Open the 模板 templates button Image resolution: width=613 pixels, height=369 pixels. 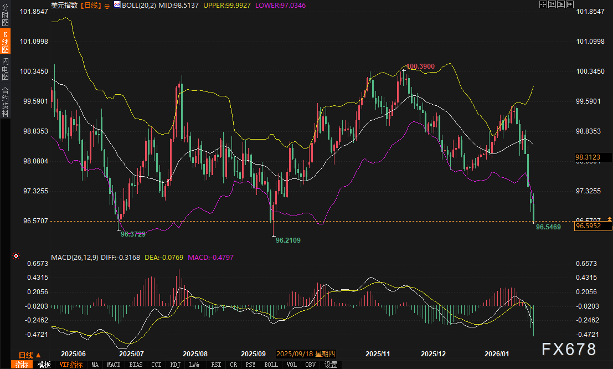pyautogui.click(x=43, y=365)
